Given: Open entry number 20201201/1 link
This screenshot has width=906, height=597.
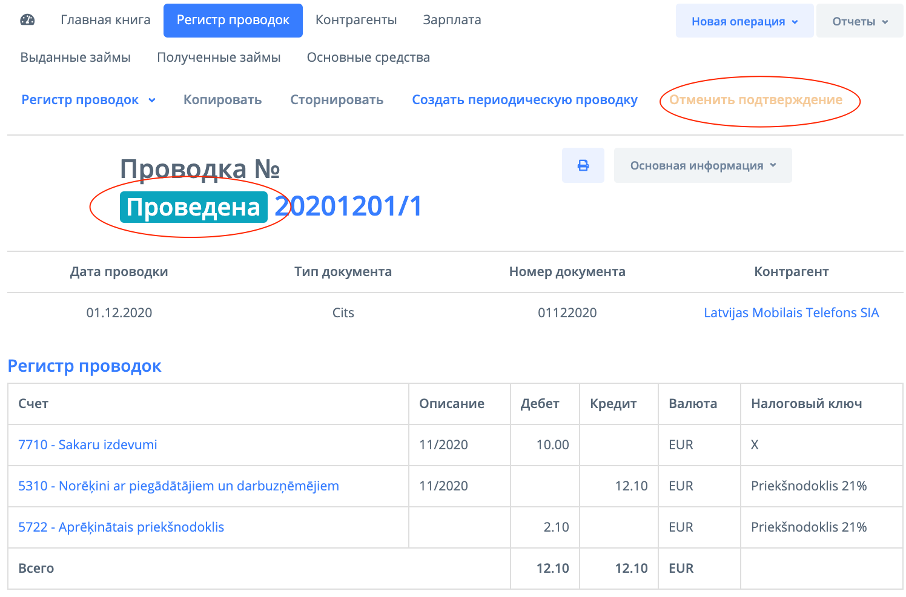Looking at the screenshot, I should (348, 206).
